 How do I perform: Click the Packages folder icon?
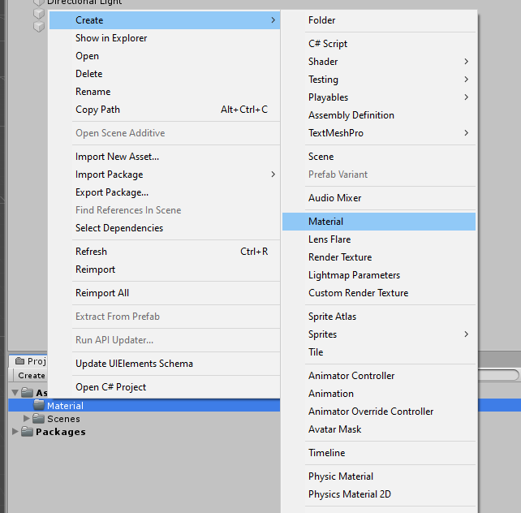pos(28,432)
